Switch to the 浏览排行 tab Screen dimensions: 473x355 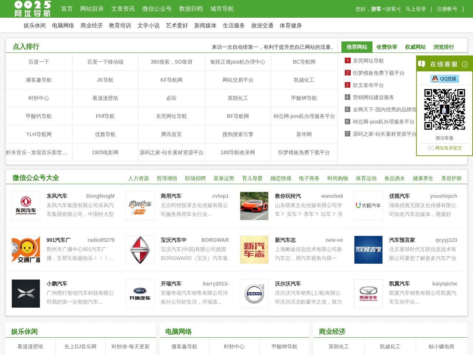pyautogui.click(x=443, y=47)
